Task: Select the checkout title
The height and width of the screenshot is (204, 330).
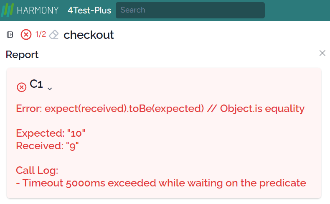Action: (89, 35)
